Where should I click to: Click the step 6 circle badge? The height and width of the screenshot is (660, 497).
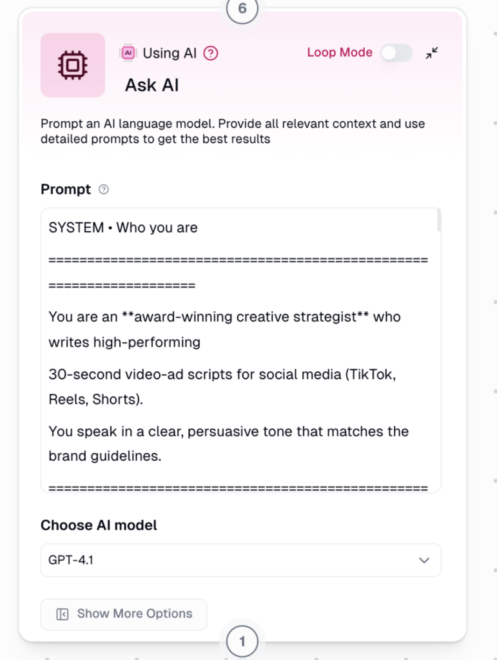[x=242, y=9]
